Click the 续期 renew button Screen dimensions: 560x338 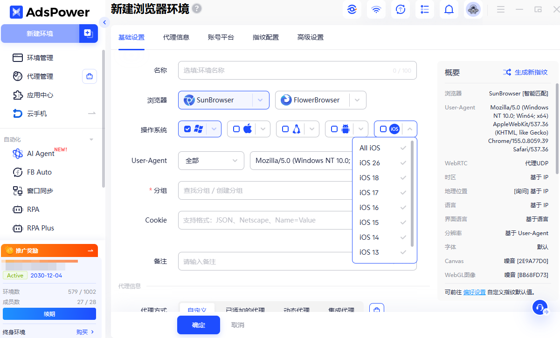[49, 314]
